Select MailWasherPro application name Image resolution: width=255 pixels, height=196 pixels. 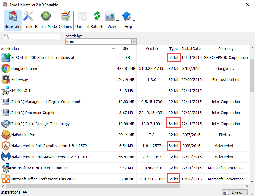23,135
